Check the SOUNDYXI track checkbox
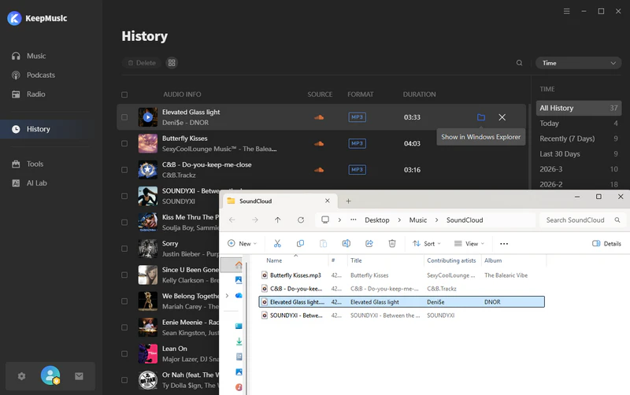 pyautogui.click(x=124, y=196)
